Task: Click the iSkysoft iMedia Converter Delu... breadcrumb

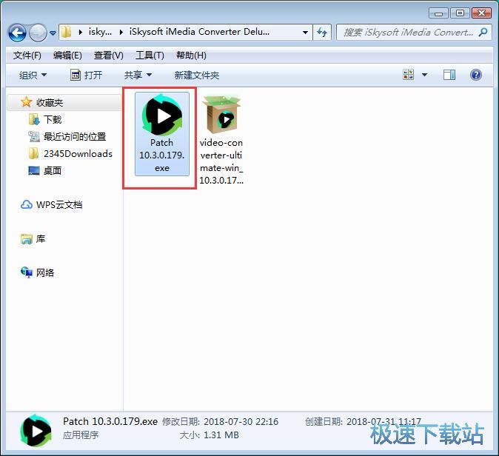Action: pyautogui.click(x=199, y=32)
